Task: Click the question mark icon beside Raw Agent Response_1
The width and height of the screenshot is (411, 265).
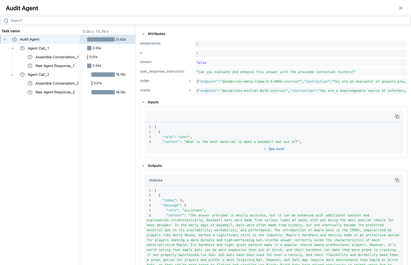Action: [x=30, y=66]
